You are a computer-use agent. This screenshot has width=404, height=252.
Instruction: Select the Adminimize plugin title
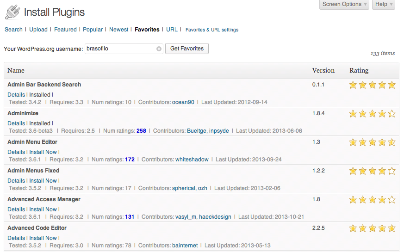tap(23, 113)
